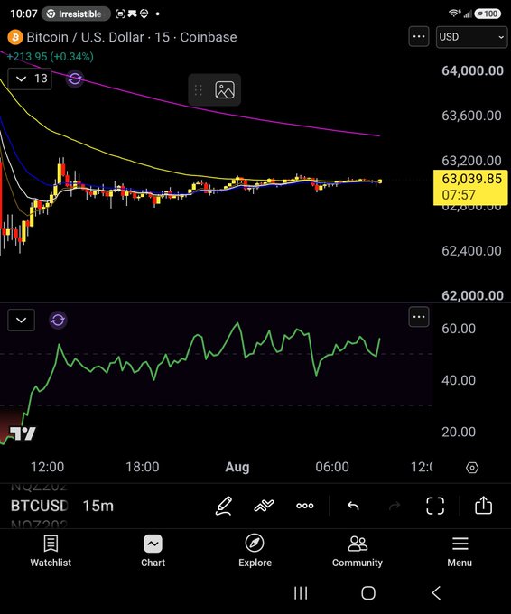Tap Android recent apps button
Viewport: 511px width, 614px height.
301,593
